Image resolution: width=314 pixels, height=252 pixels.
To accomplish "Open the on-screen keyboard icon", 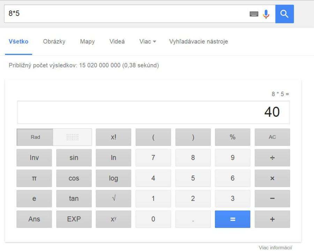I will pyautogui.click(x=254, y=14).
